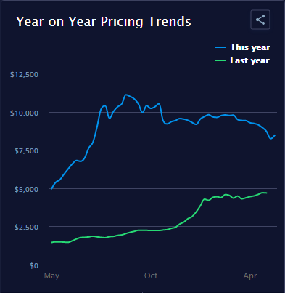Click the end of the green line
The width and height of the screenshot is (285, 293).
[x=266, y=193]
